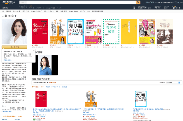Open the shopping cart icon

coord(174,7)
